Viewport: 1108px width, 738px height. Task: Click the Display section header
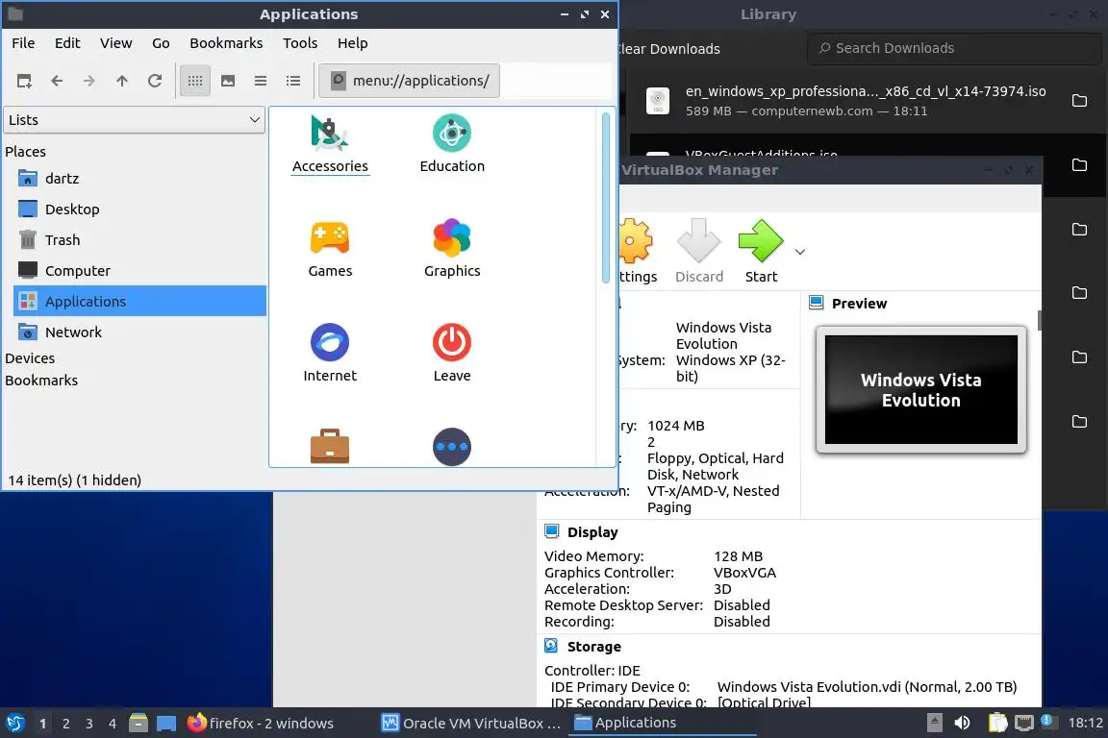tap(592, 532)
